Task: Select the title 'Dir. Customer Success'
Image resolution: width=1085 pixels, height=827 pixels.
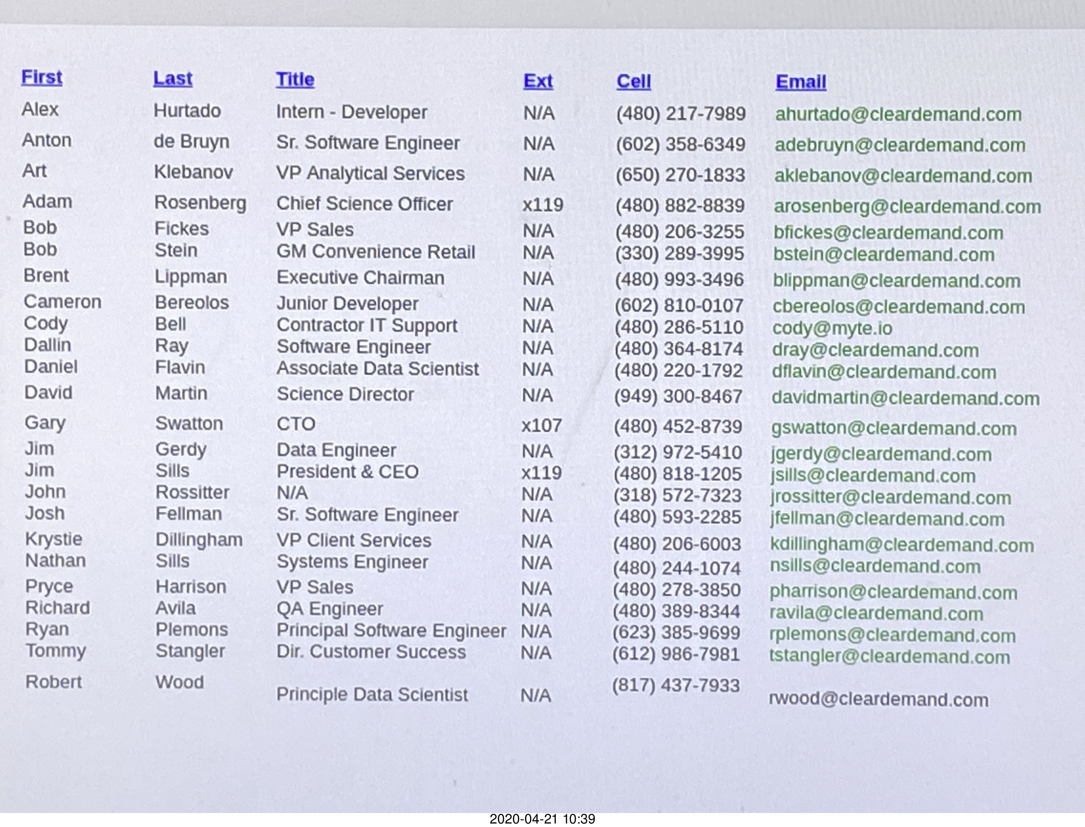Action: coord(371,652)
